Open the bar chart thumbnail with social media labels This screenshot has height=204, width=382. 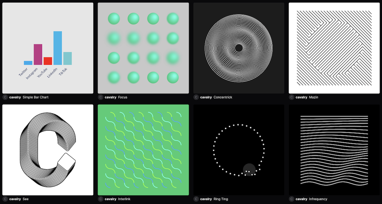[x=48, y=48]
